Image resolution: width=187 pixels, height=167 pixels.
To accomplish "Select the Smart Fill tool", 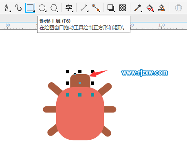I will pyautogui.click(x=161, y=8).
